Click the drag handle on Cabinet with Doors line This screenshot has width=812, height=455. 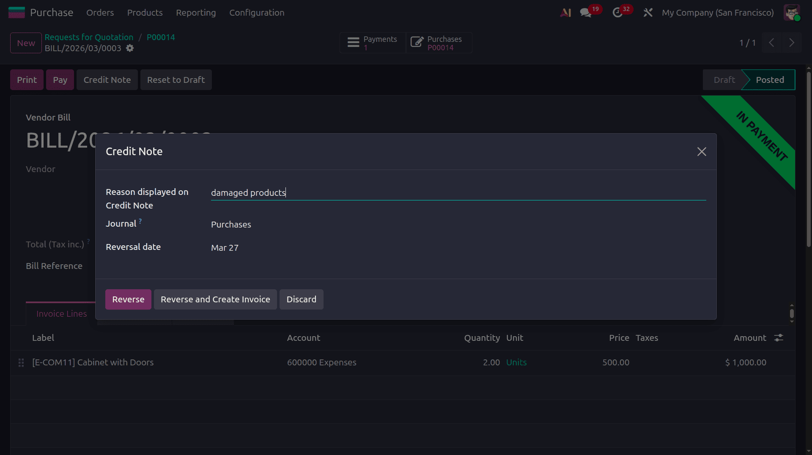tap(21, 362)
